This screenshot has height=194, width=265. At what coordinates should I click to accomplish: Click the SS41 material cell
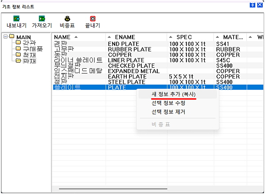(223, 44)
